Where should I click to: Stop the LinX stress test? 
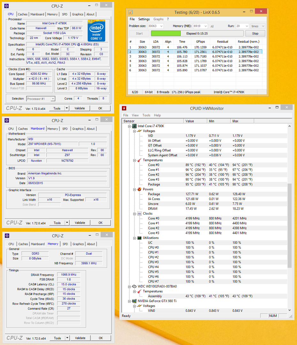click(x=255, y=34)
